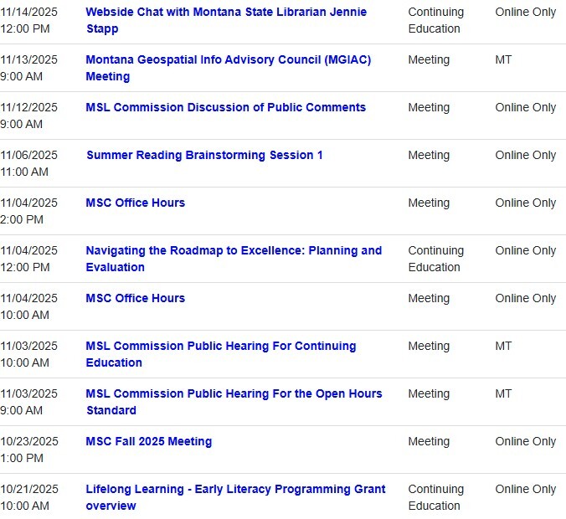View Public Hearing For the Open Hours Standard

click(x=234, y=394)
